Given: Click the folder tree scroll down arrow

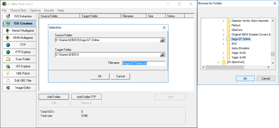Looking at the screenshot, I should coord(273,63).
